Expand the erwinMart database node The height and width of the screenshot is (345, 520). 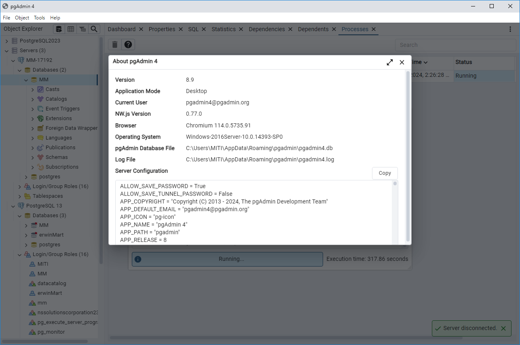point(26,235)
